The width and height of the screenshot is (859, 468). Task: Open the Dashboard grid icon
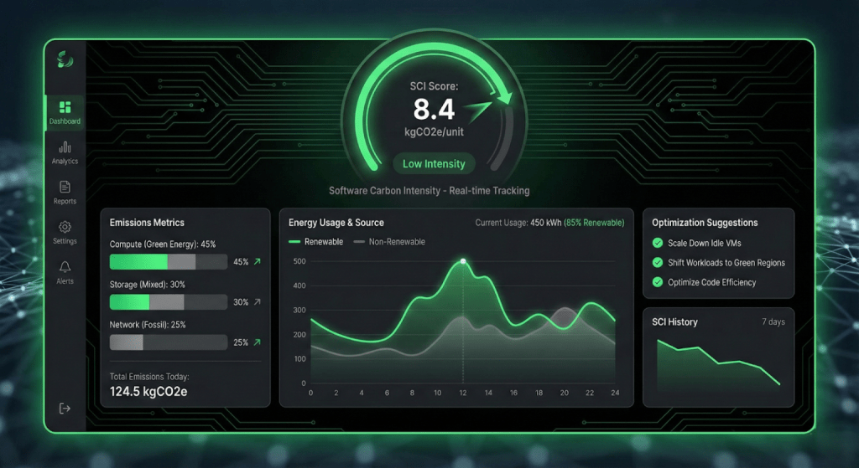point(65,106)
